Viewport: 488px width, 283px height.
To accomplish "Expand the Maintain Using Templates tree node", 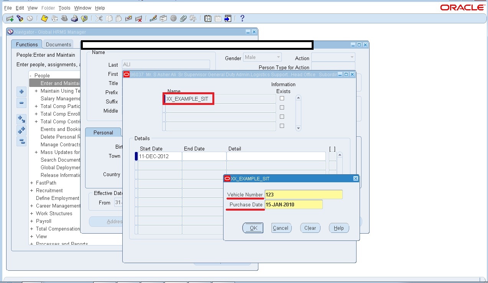I will pos(36,91).
